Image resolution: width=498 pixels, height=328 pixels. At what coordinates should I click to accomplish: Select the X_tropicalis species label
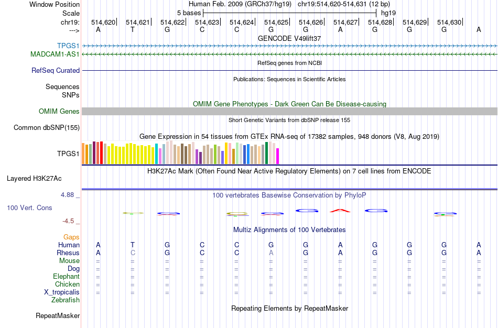click(x=62, y=292)
